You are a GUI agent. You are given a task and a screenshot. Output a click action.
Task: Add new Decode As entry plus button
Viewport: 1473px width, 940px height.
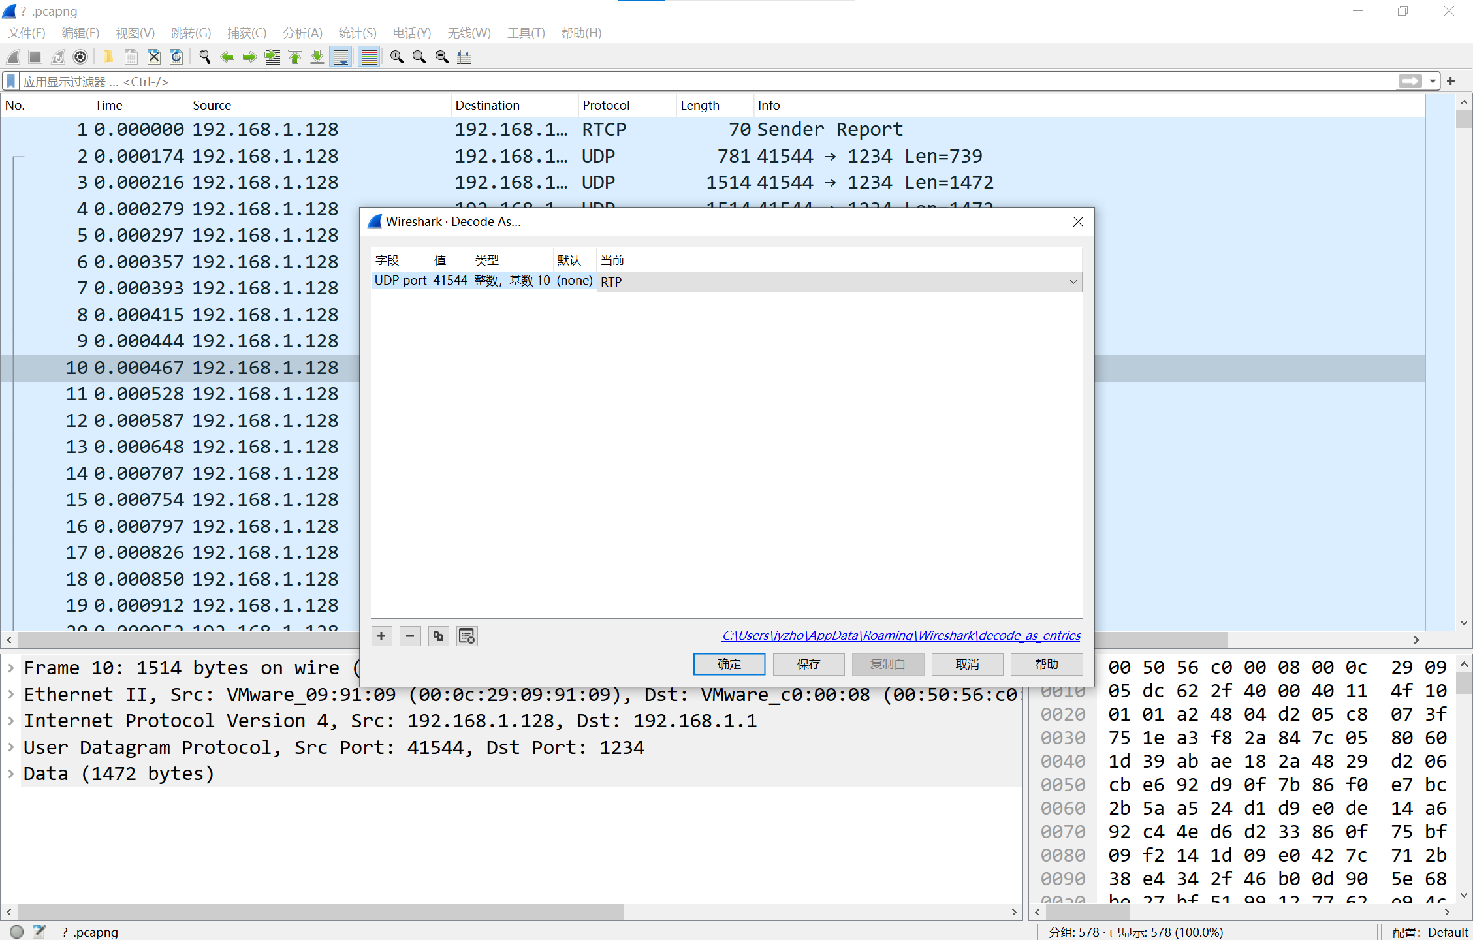click(x=381, y=636)
